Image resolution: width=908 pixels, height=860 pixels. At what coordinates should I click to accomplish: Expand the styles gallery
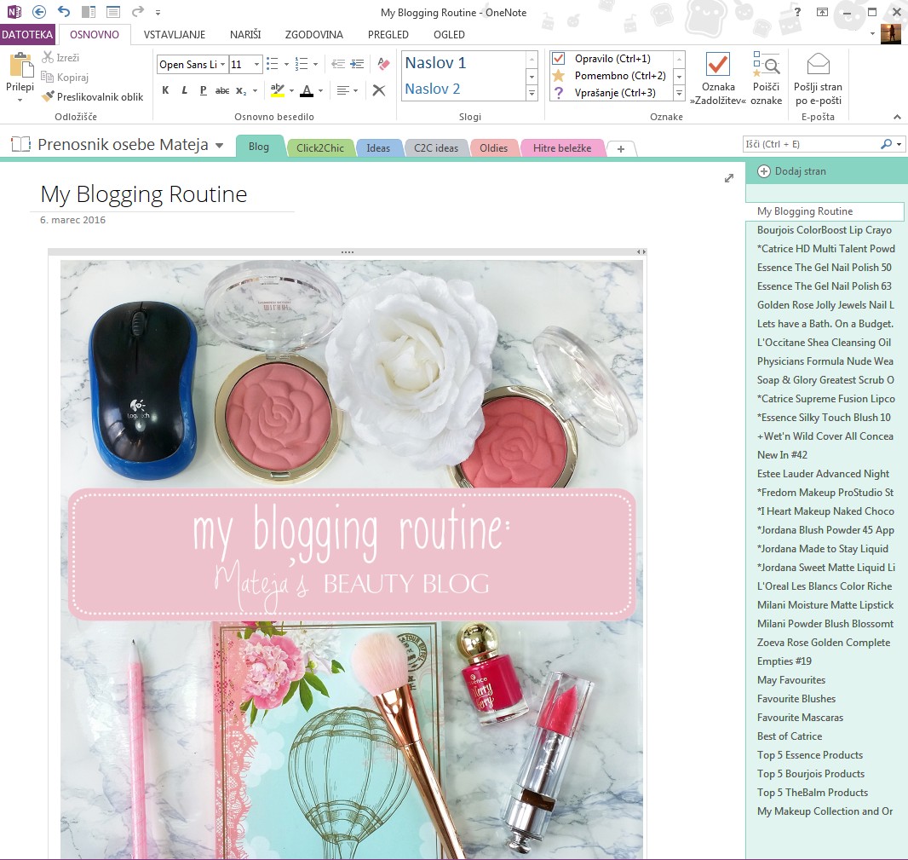coord(532,93)
